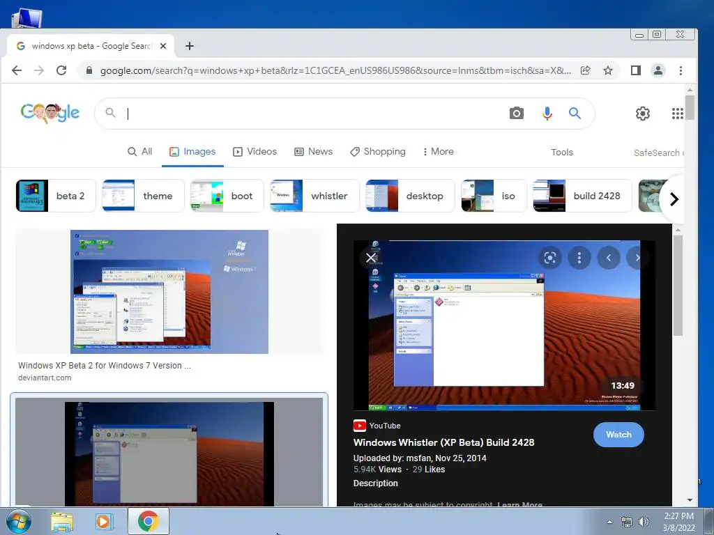Open the Google apps grid

pyautogui.click(x=678, y=114)
